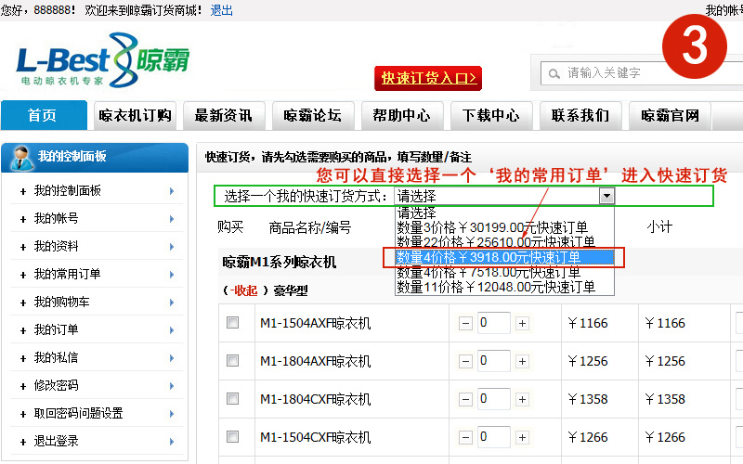Screen dimensions: 743x464
Task: Increase quantity for M1-1804CXF晾衣机
Action: pos(522,400)
